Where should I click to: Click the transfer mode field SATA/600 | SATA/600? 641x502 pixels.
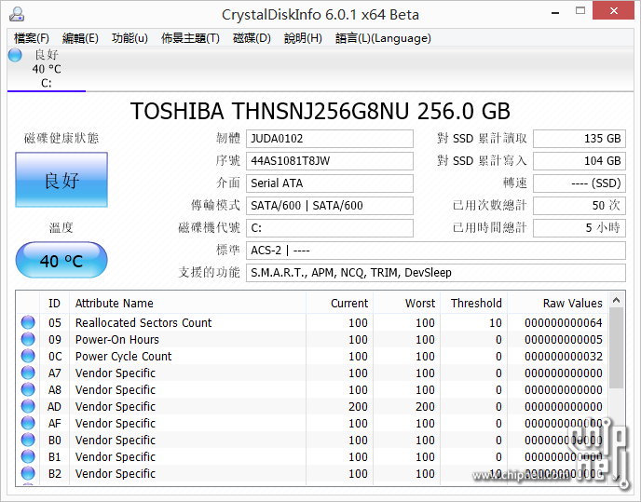(x=330, y=206)
